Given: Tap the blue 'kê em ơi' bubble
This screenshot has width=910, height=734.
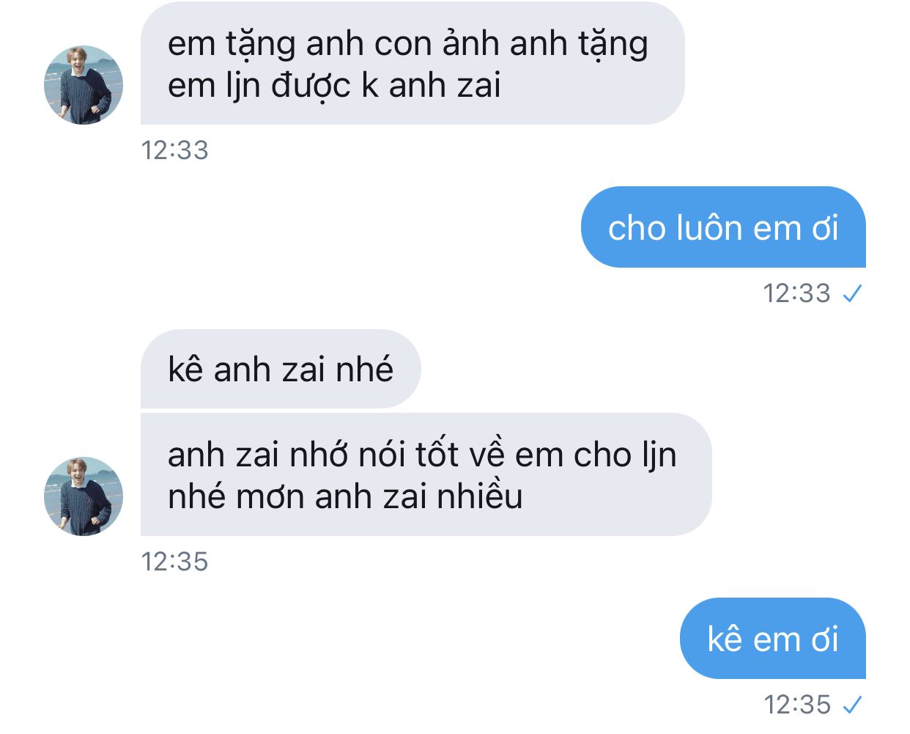Looking at the screenshot, I should tap(773, 639).
